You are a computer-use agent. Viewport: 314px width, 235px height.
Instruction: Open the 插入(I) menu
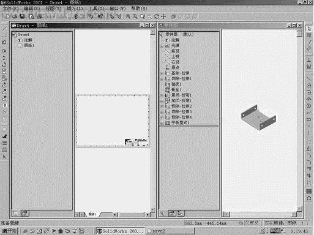click(x=75, y=9)
